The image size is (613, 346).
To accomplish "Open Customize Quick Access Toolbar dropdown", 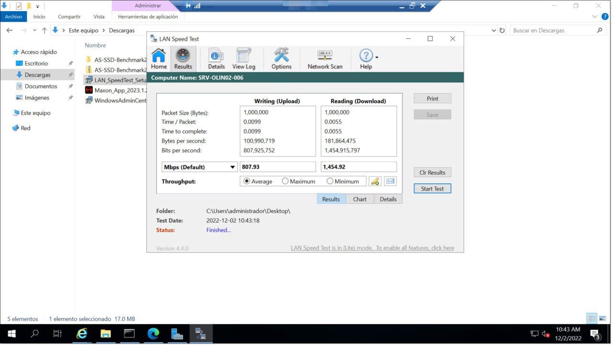I will click(x=37, y=6).
